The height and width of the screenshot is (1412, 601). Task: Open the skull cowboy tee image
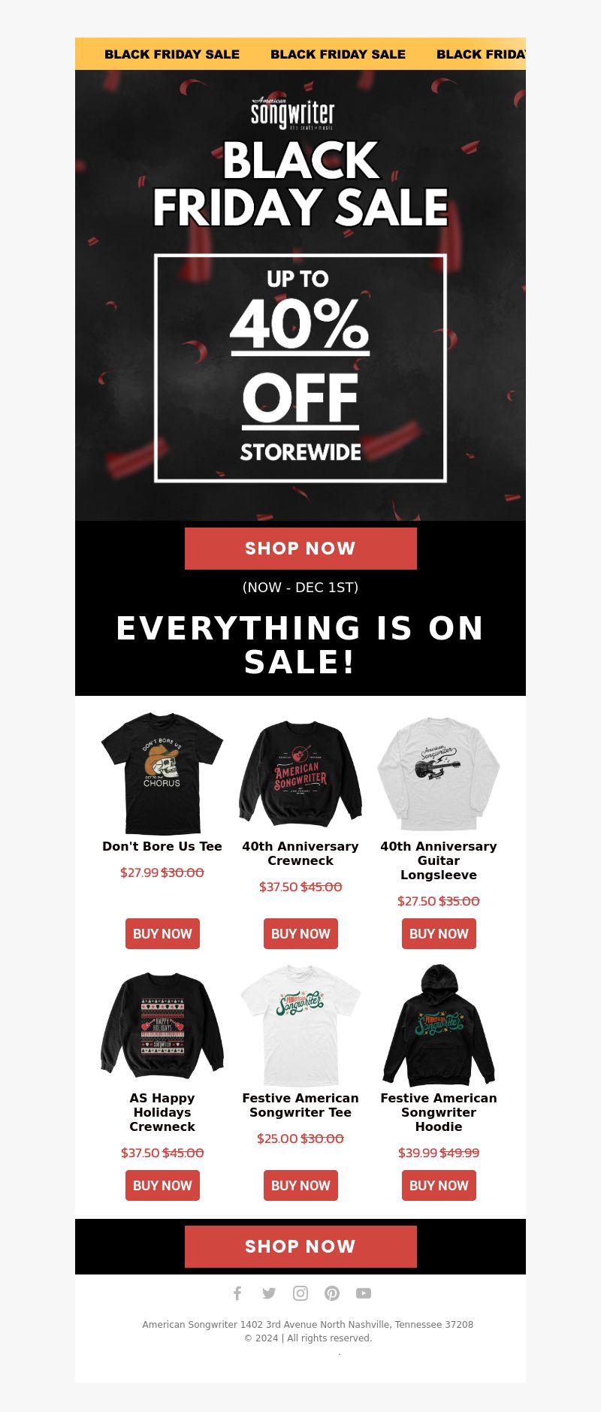[162, 773]
